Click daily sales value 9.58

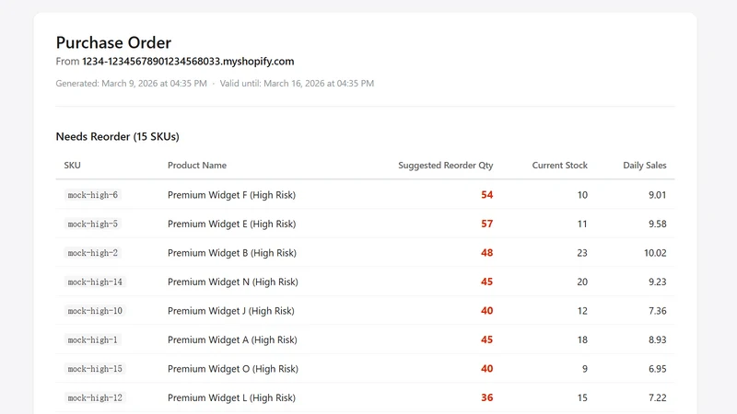click(x=658, y=224)
